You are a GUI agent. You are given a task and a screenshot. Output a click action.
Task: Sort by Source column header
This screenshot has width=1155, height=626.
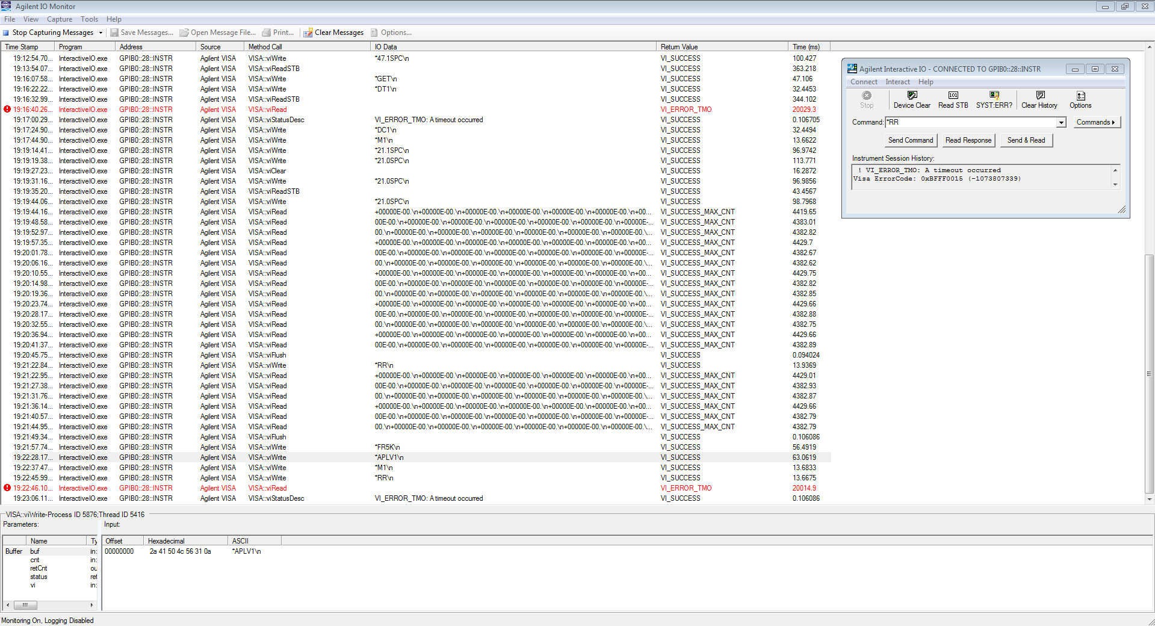[x=220, y=46]
